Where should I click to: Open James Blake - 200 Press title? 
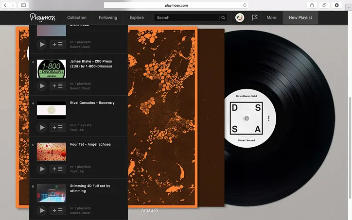pyautogui.click(x=91, y=64)
